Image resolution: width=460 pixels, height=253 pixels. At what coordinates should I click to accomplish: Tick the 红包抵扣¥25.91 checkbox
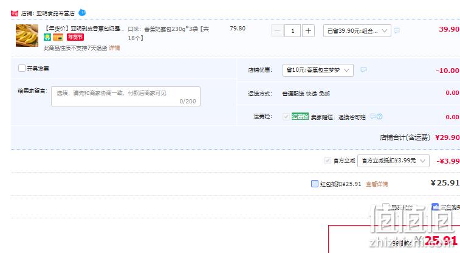pos(315,184)
